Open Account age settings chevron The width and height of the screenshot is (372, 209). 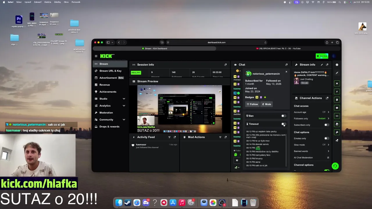pyautogui.click(x=328, y=112)
